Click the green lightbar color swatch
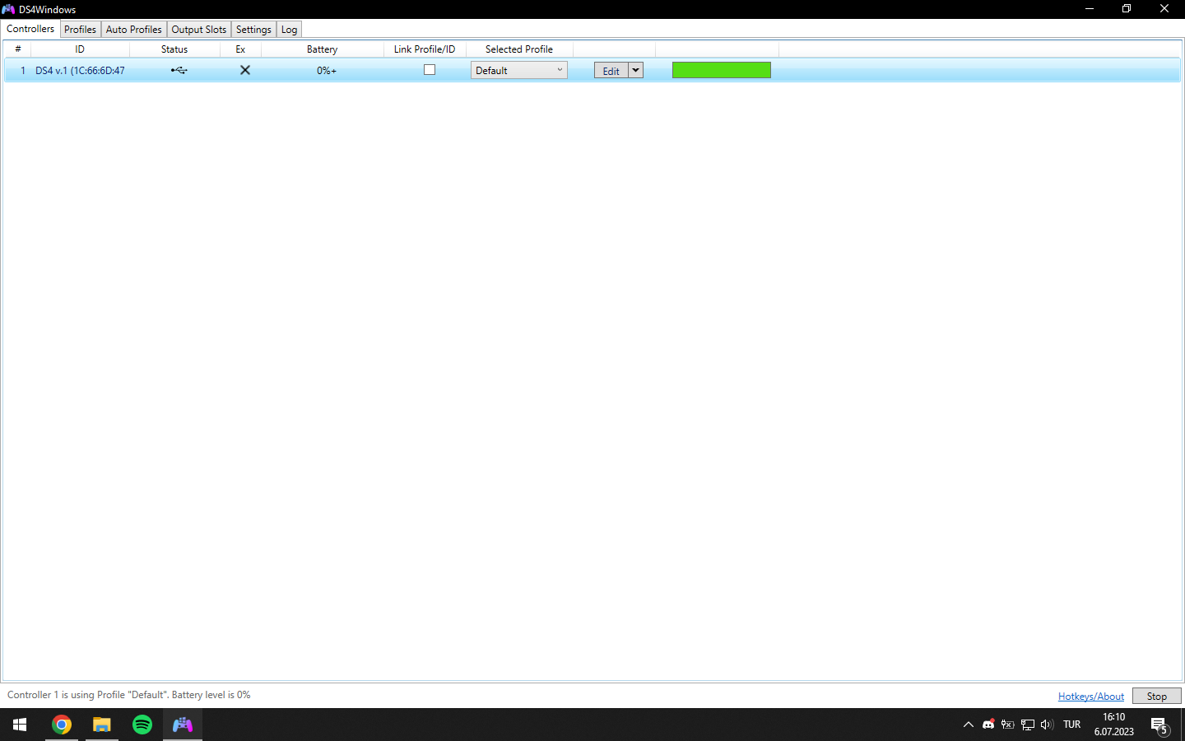 tap(722, 70)
